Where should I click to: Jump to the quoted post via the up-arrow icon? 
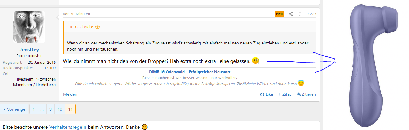coord(97,27)
